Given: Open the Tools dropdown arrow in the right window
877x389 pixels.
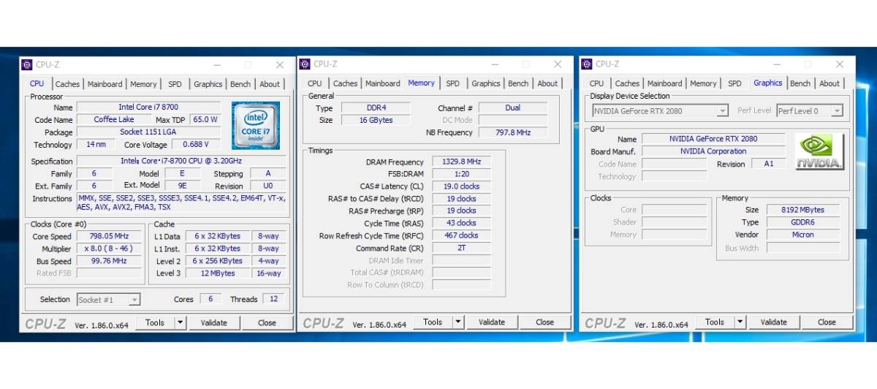Looking at the screenshot, I should pos(740,322).
